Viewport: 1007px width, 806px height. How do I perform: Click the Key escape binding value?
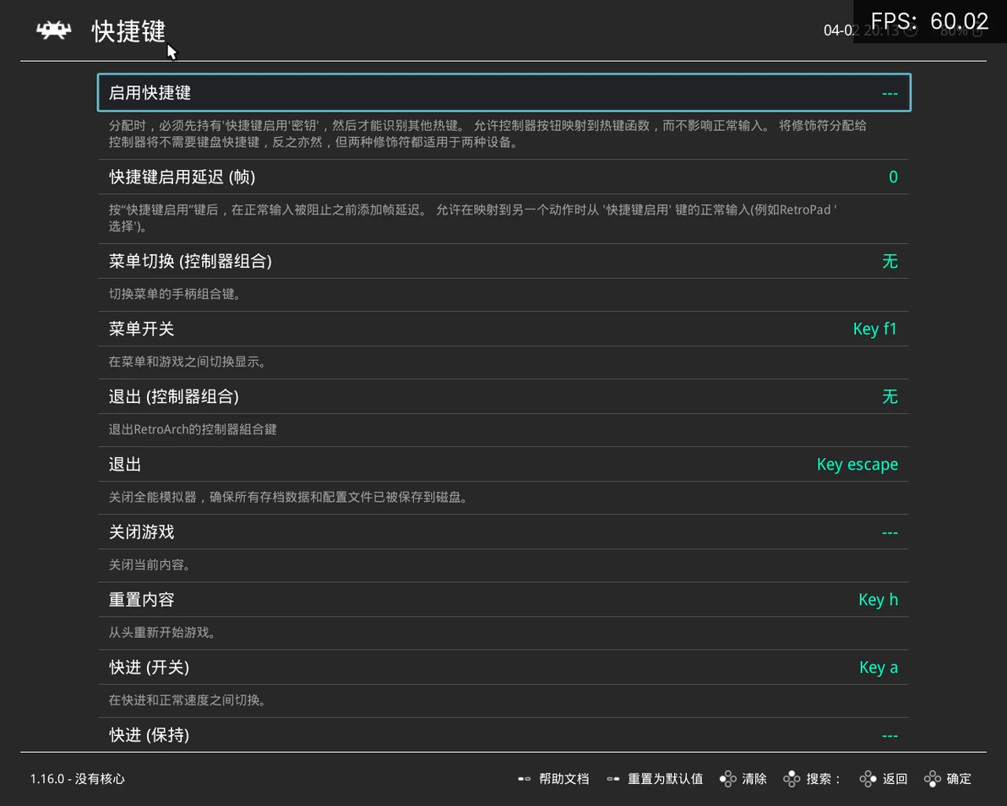pos(857,465)
